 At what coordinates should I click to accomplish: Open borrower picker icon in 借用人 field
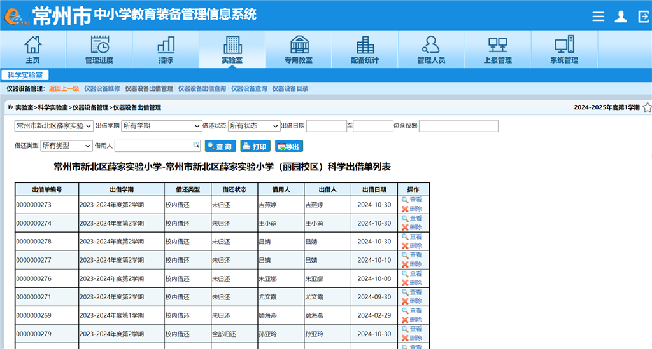click(196, 145)
